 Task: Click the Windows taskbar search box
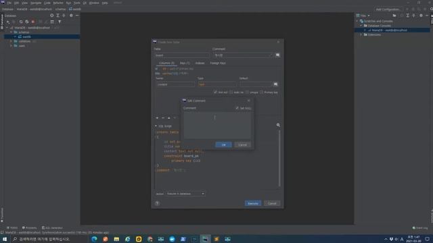(x=50, y=239)
